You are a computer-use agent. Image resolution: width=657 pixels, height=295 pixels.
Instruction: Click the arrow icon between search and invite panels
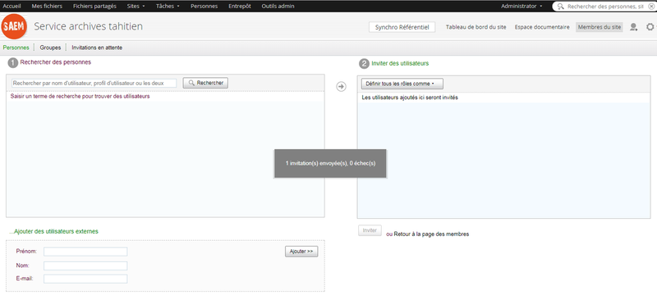tap(342, 87)
